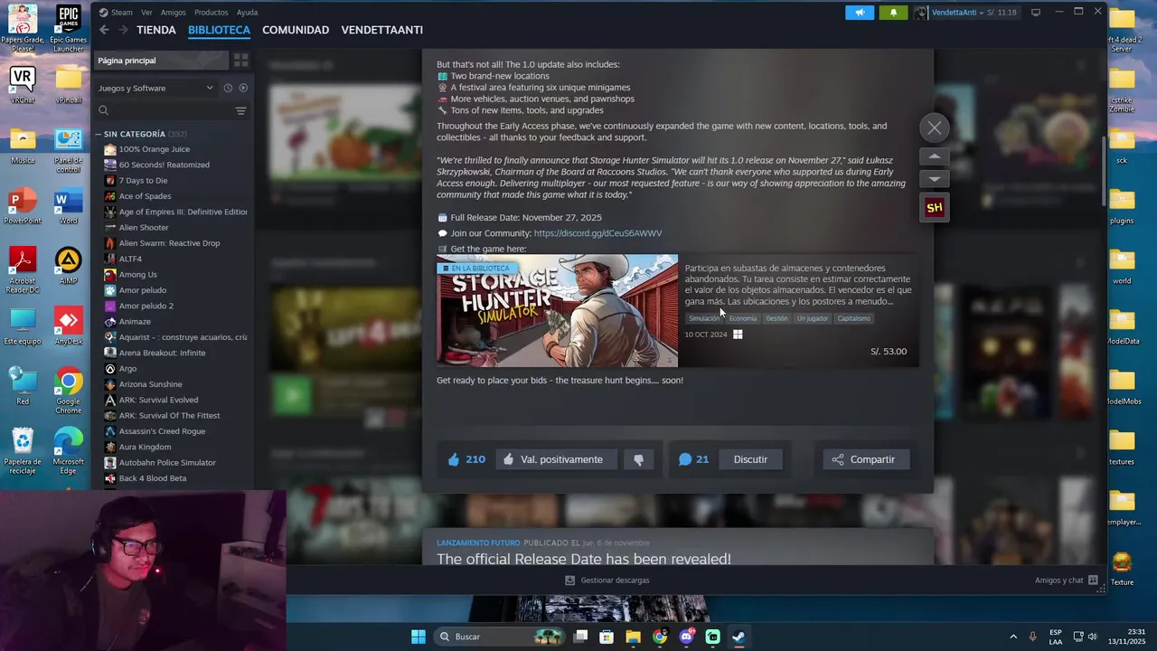
Task: Click the green notification bell icon
Action: pyautogui.click(x=893, y=13)
